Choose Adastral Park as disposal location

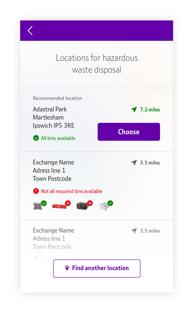tap(129, 132)
